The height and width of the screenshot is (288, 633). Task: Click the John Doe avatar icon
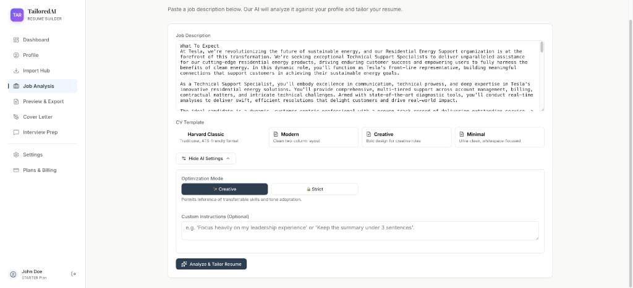(13, 274)
